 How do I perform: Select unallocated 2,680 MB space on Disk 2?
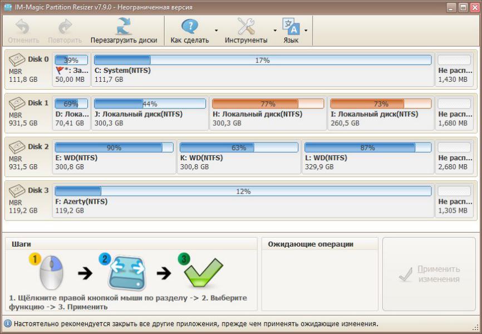click(454, 158)
